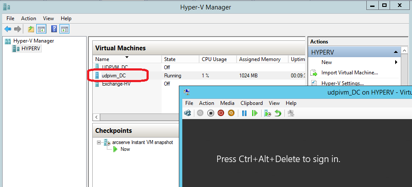This screenshot has width=412, height=187.
Task: Turn off VM with black square stop icon
Action: 210,113
